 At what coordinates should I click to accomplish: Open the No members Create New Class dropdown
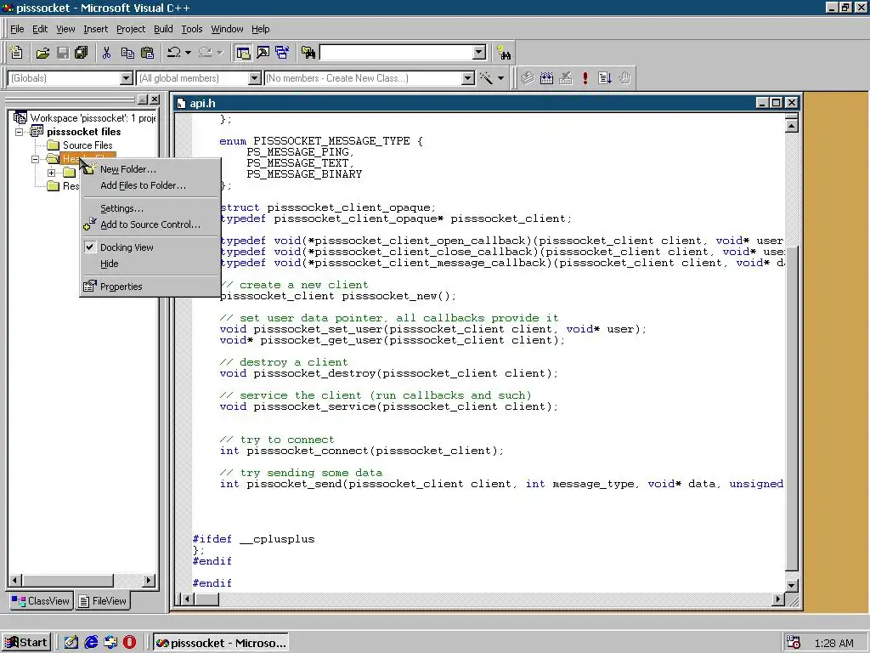pyautogui.click(x=468, y=78)
